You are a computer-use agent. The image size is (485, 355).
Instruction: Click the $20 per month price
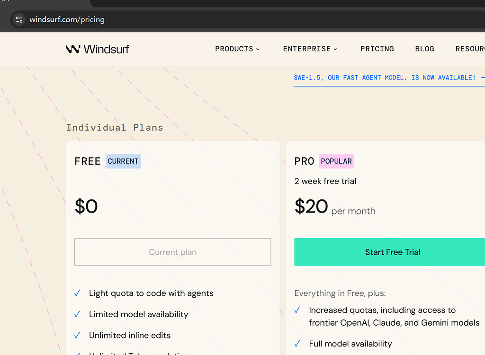[x=335, y=207]
